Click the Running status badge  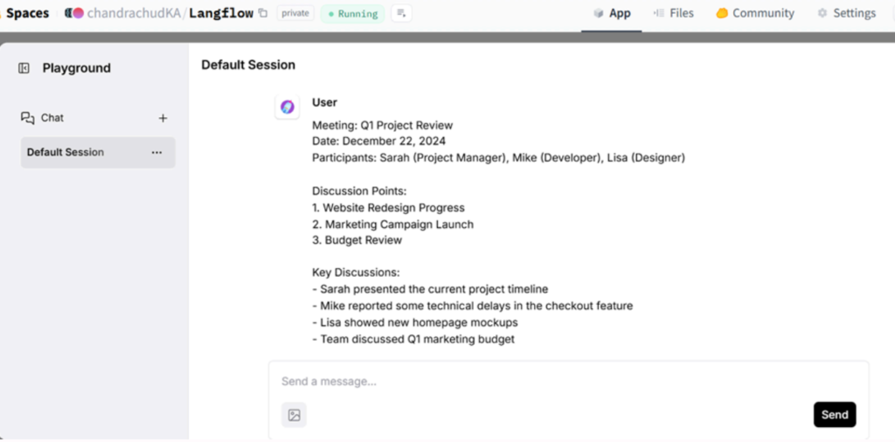(352, 13)
